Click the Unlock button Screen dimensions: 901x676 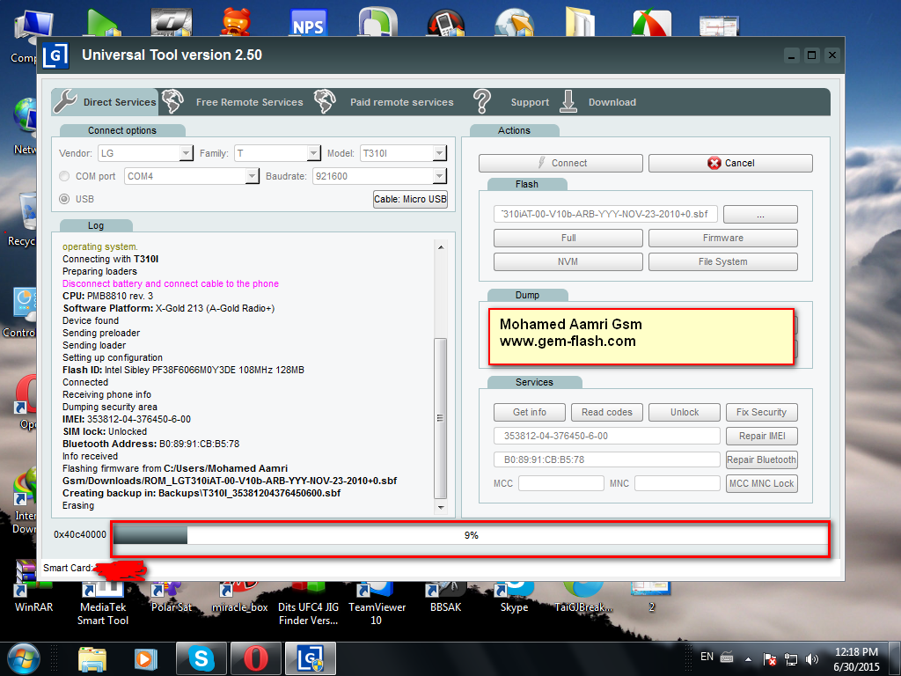pos(685,412)
